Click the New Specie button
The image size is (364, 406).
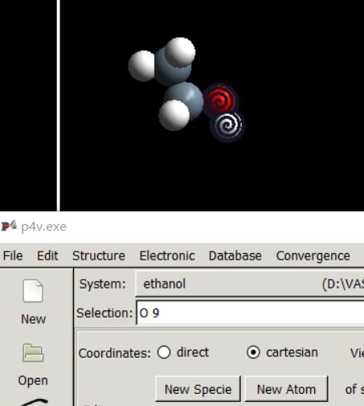pyautogui.click(x=198, y=389)
